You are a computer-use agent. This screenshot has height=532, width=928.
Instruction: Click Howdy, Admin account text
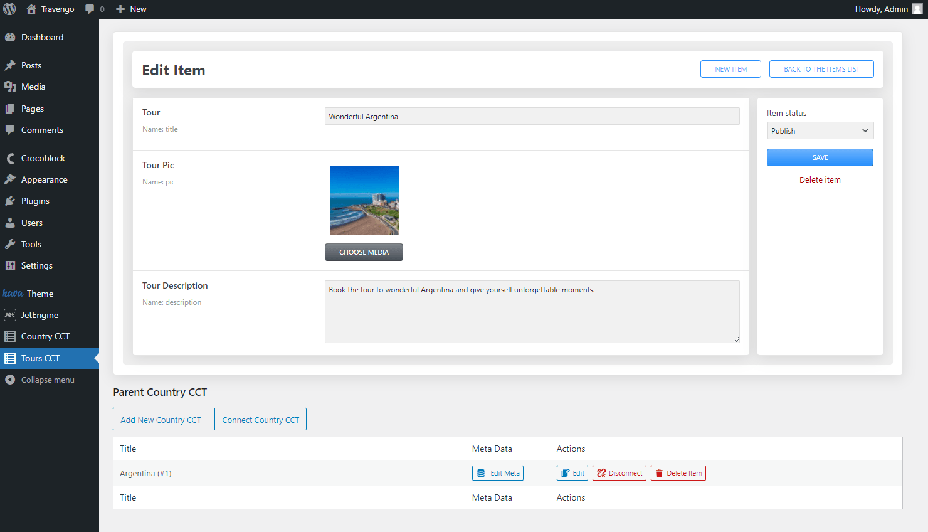click(x=882, y=9)
